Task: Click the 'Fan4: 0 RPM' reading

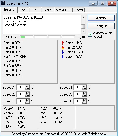Action: 13,70
